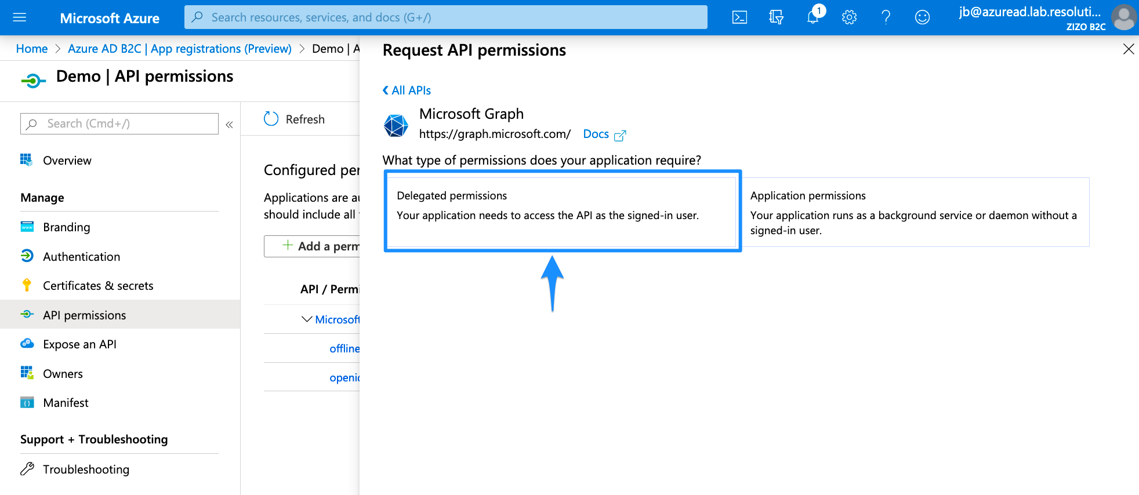
Task: Go to Home breadcrumb
Action: [32, 49]
